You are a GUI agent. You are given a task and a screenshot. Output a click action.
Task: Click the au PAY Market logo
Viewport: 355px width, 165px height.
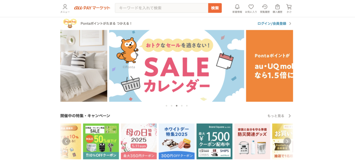coord(92,8)
